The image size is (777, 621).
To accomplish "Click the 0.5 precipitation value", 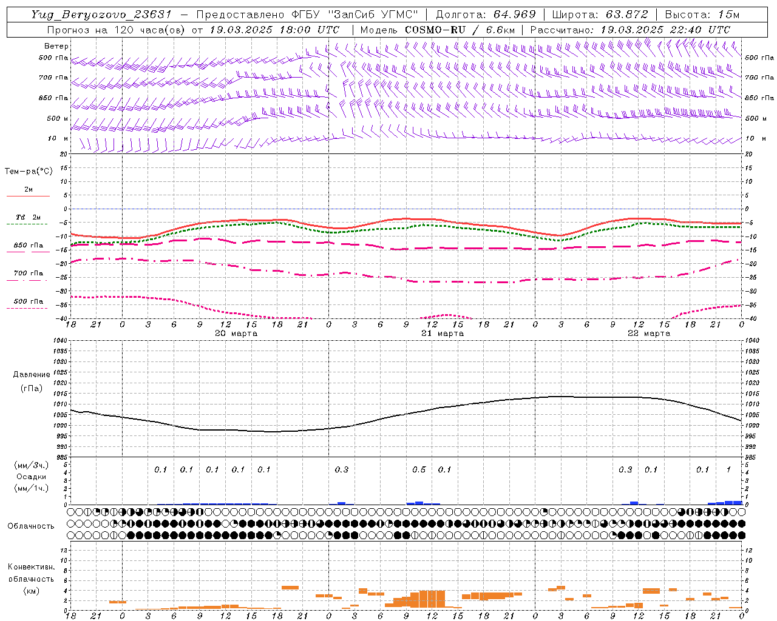I will (419, 470).
